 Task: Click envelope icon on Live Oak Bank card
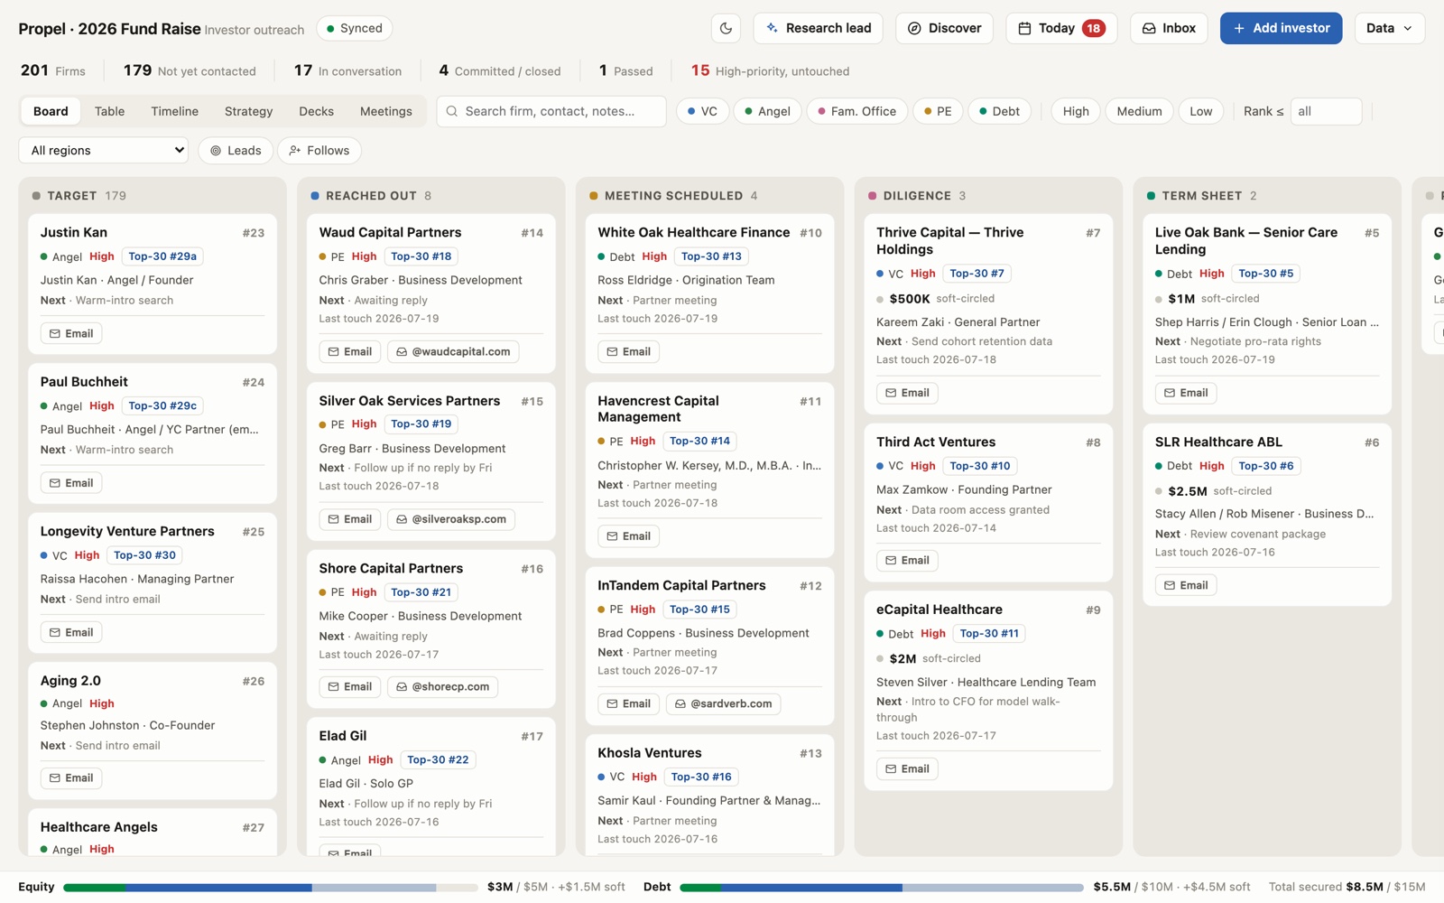click(x=1170, y=393)
